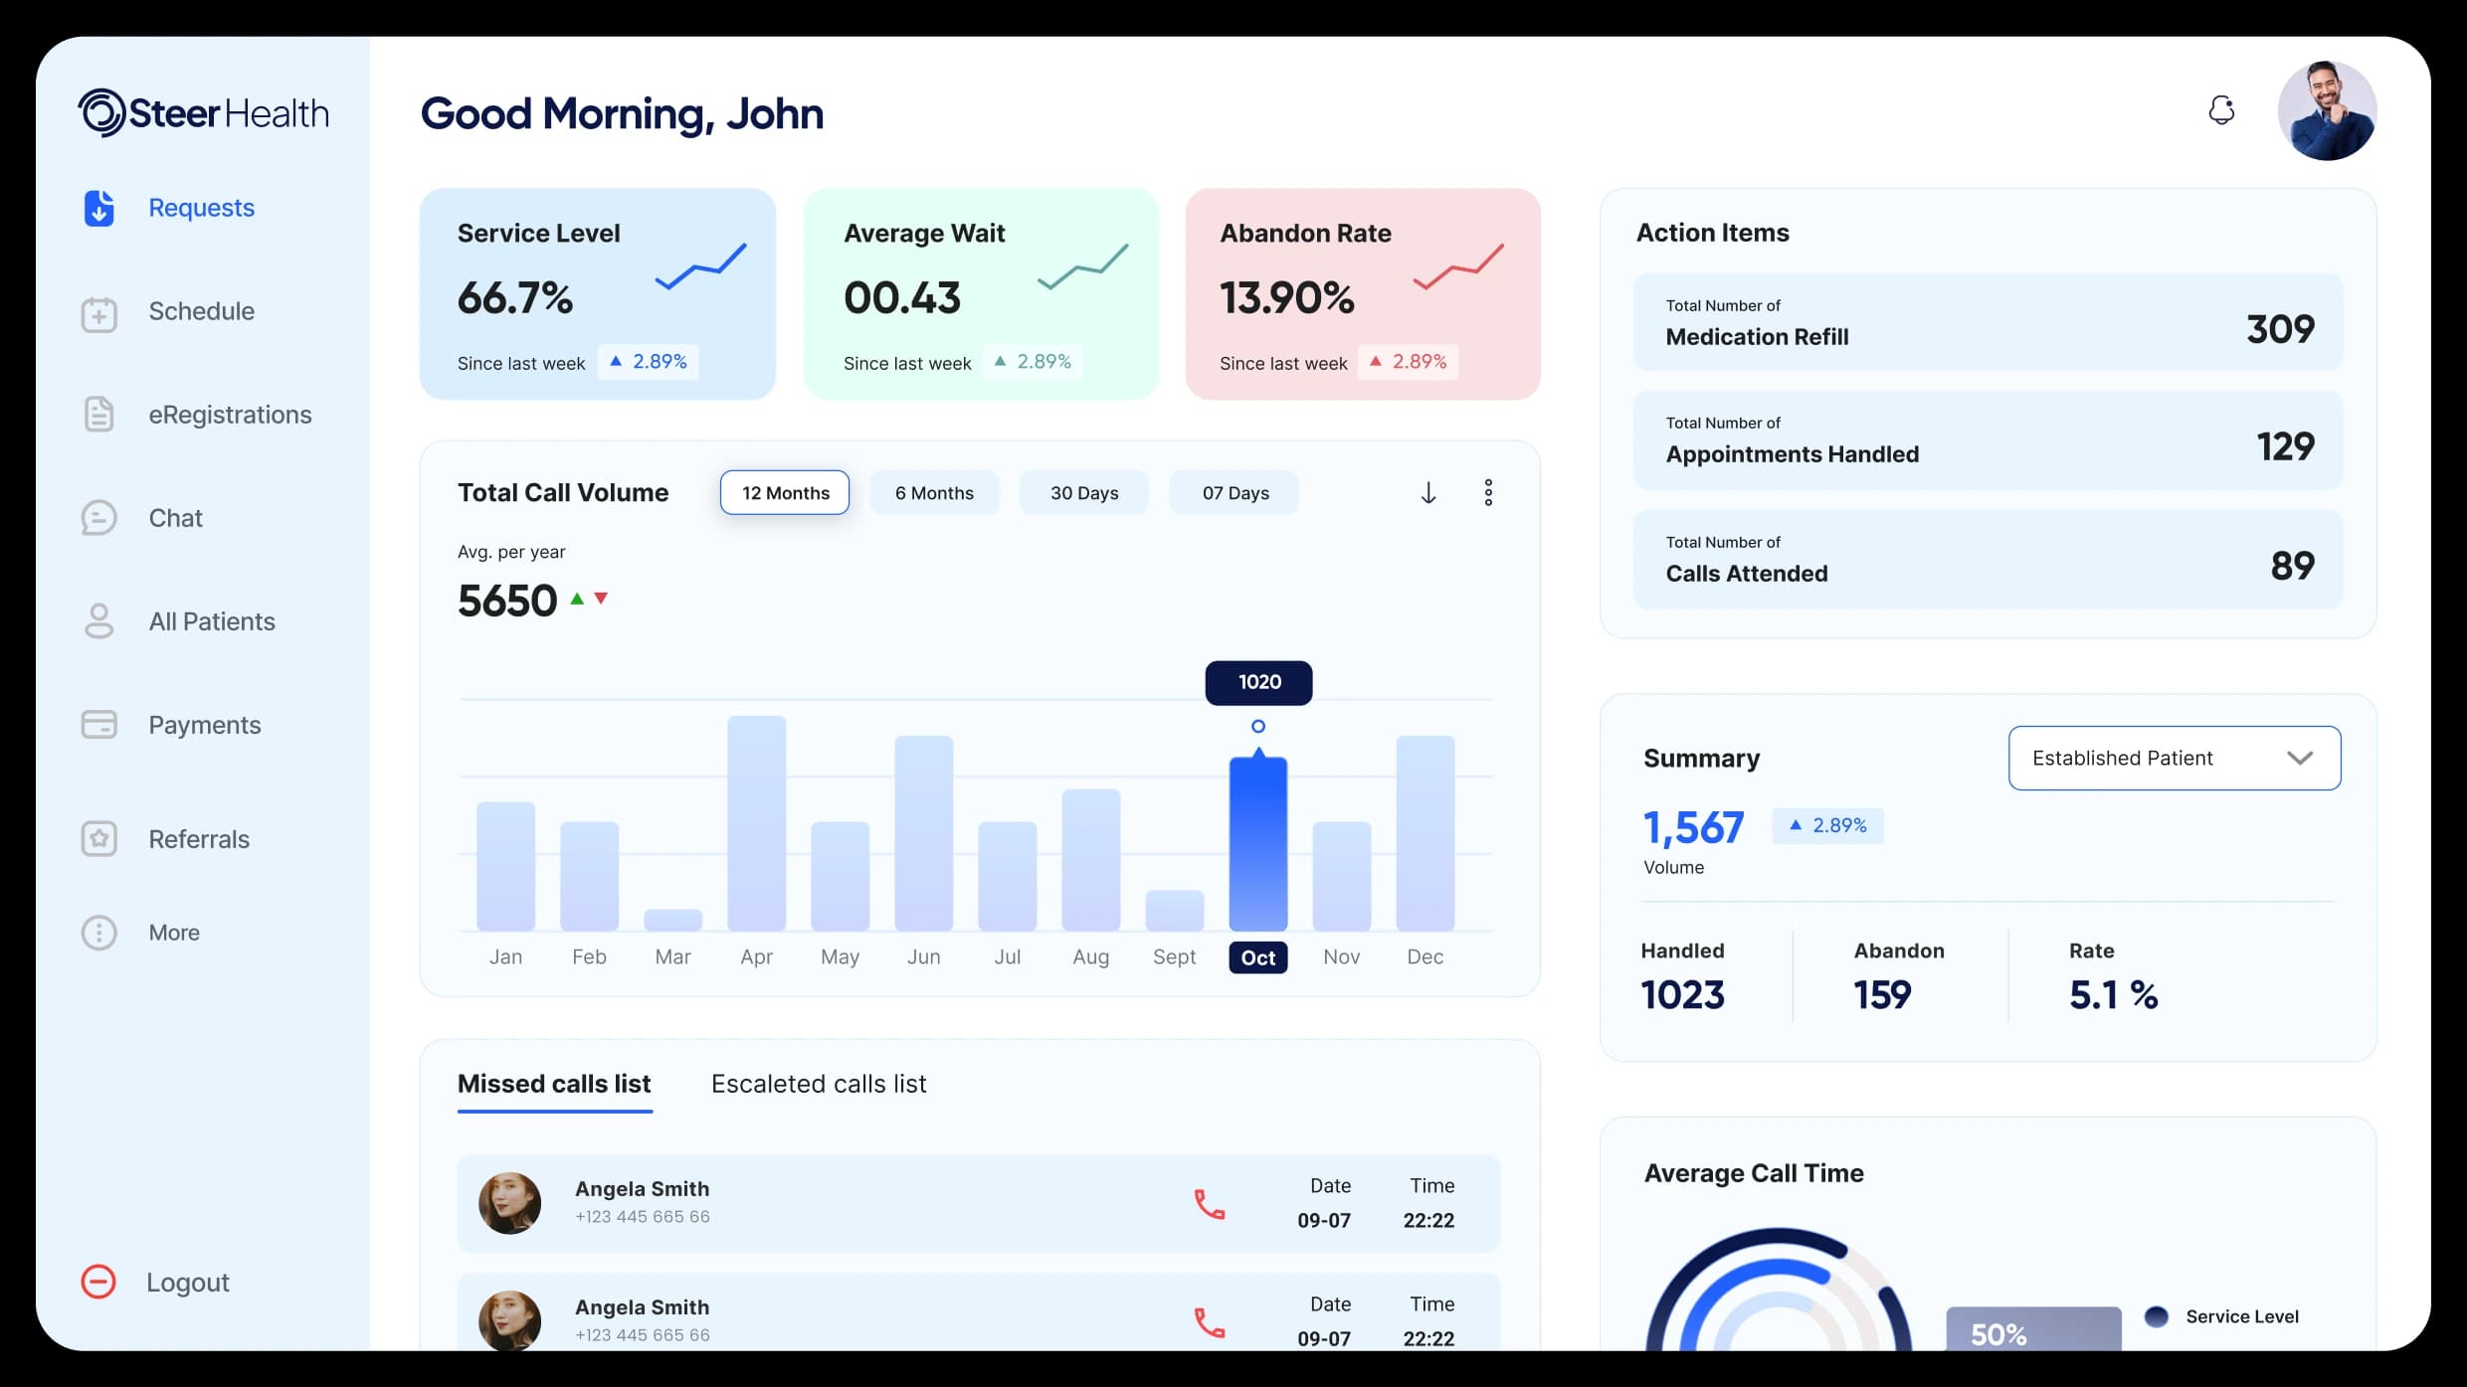Switch the chart to 6 Months
Screen dimensions: 2467x1387
(x=934, y=493)
